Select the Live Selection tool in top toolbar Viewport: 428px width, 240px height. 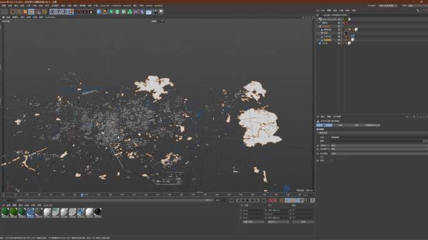13,12
